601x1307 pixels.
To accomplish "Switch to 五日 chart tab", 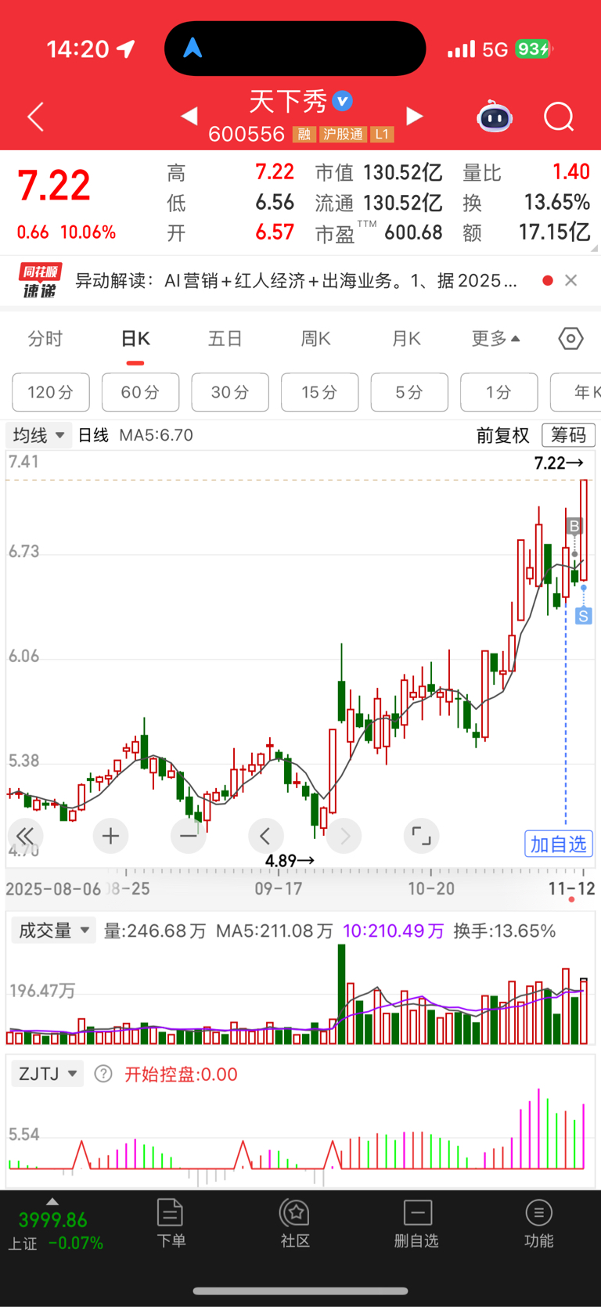I will point(225,339).
